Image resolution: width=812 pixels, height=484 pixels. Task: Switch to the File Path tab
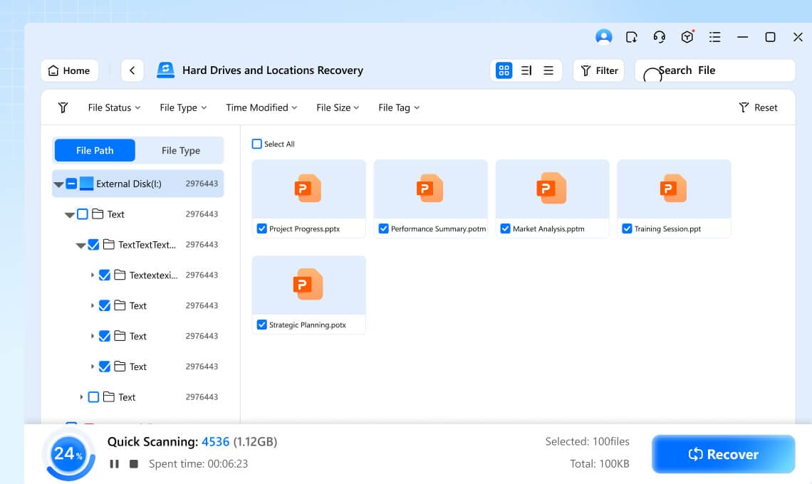(95, 151)
